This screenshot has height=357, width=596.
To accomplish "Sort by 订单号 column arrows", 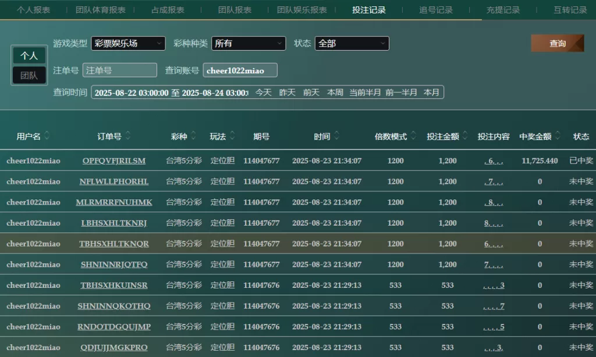I will (127, 135).
